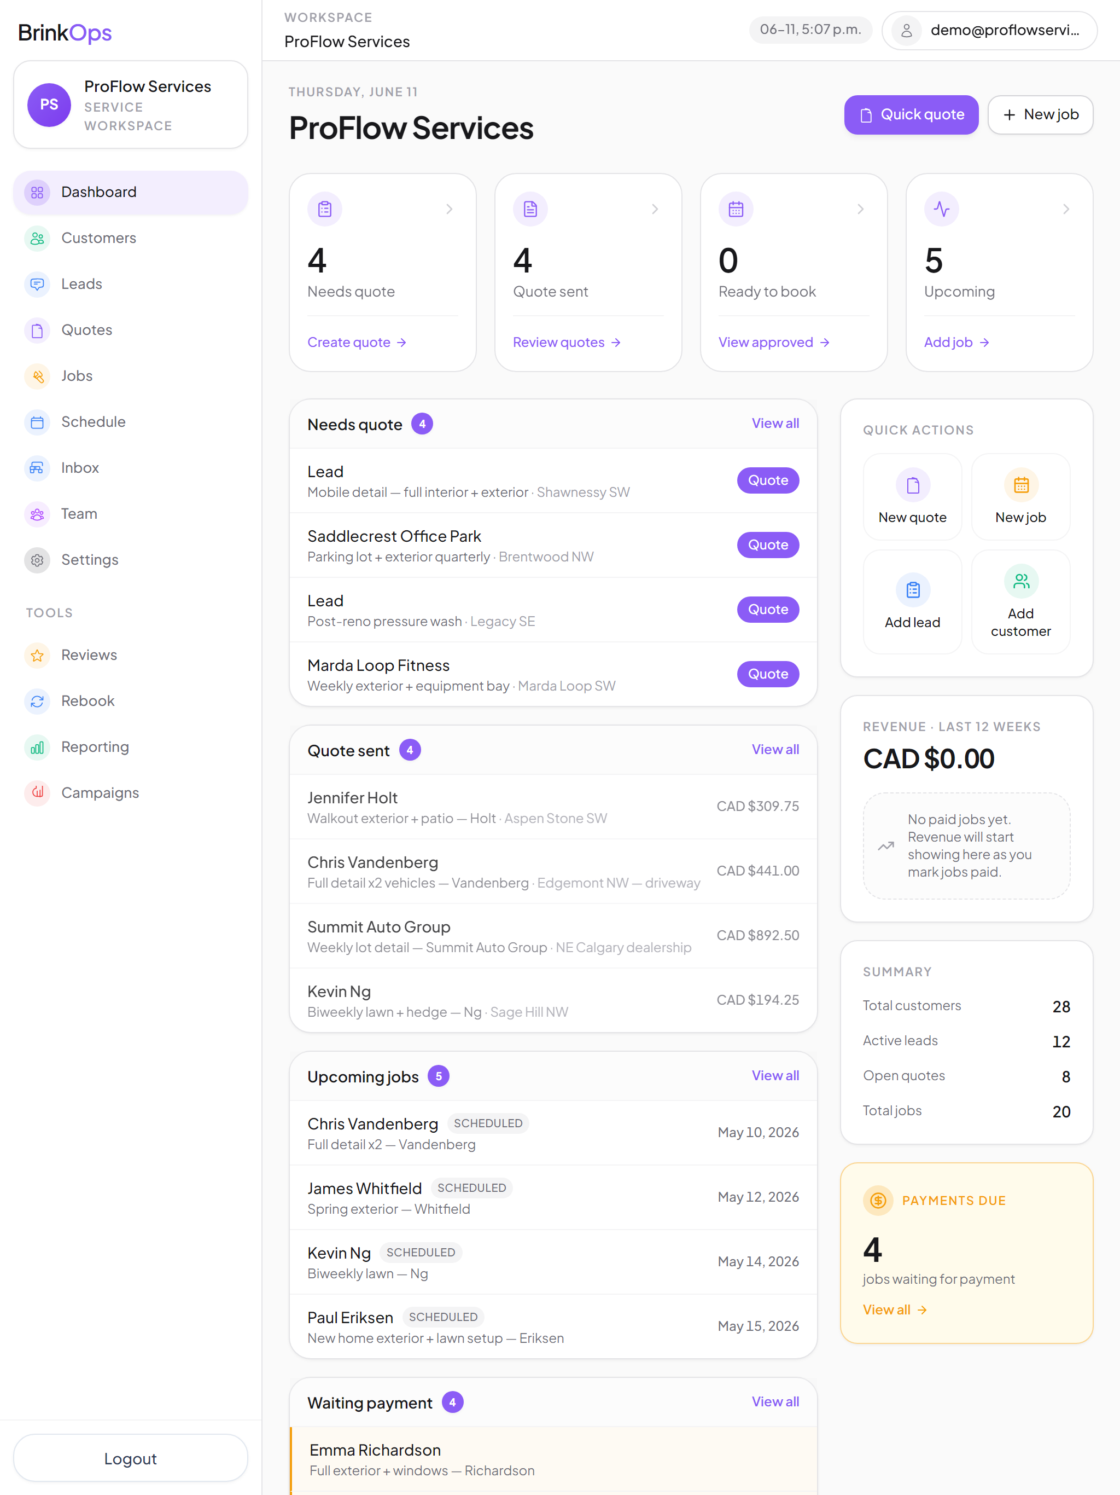
Task: Click the Reporting bar chart icon
Action: 37,747
